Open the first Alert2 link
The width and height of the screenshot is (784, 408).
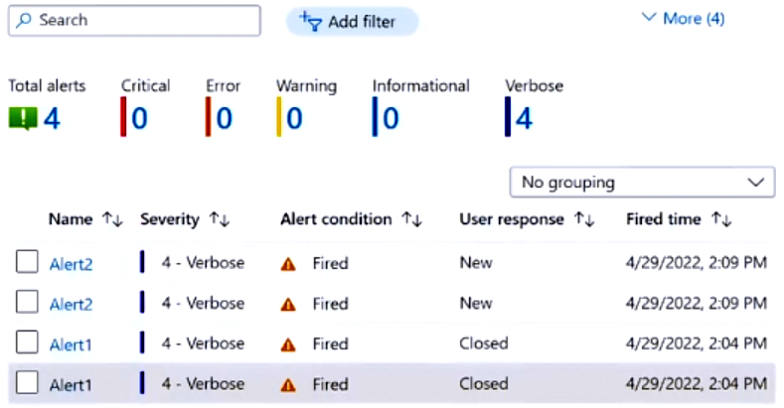pyautogui.click(x=70, y=264)
